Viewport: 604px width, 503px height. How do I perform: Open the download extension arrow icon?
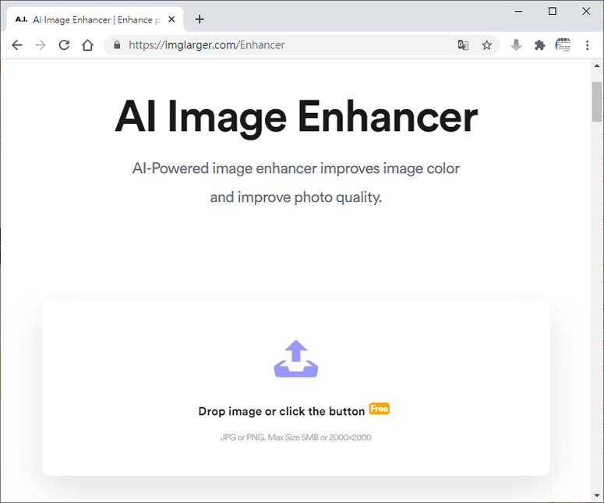coord(516,45)
